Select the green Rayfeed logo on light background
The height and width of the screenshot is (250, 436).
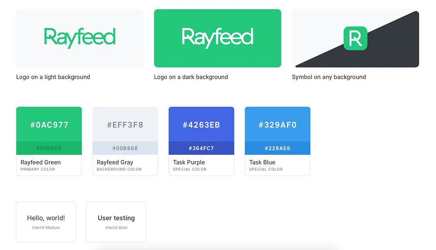pos(80,37)
